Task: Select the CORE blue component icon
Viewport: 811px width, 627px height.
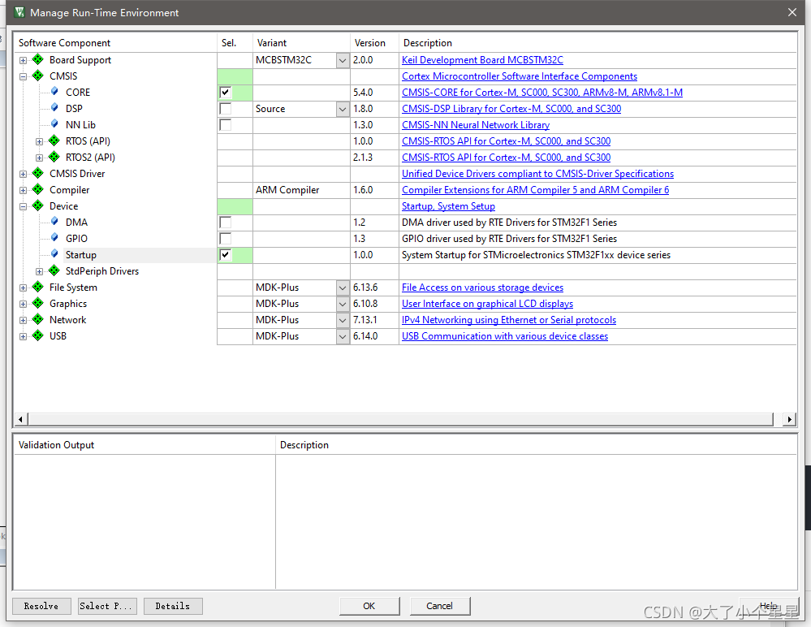Action: [x=54, y=92]
